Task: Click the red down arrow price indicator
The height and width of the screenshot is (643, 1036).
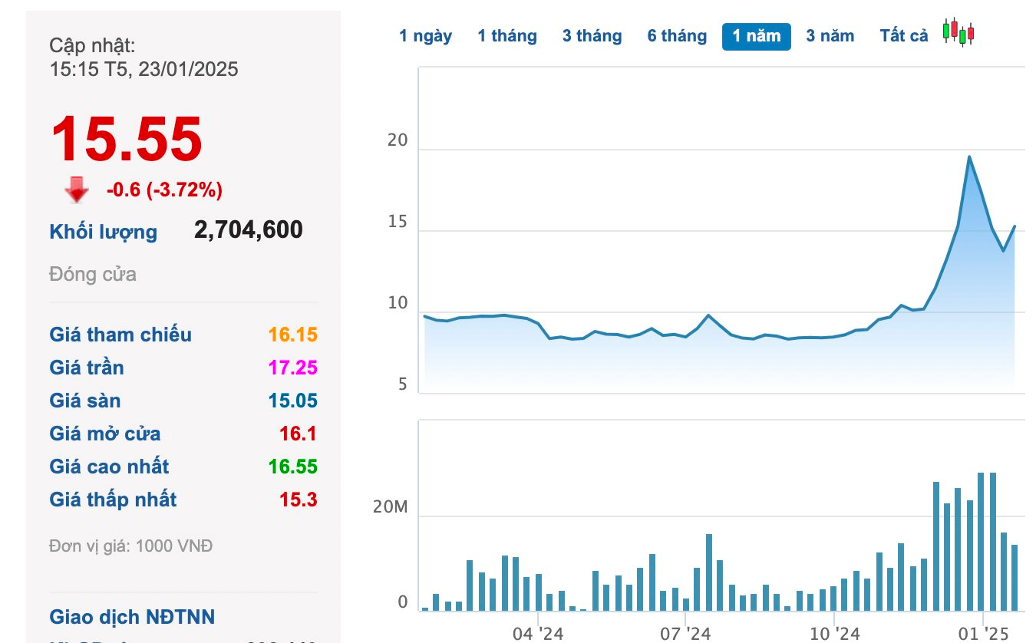Action: tap(77, 190)
